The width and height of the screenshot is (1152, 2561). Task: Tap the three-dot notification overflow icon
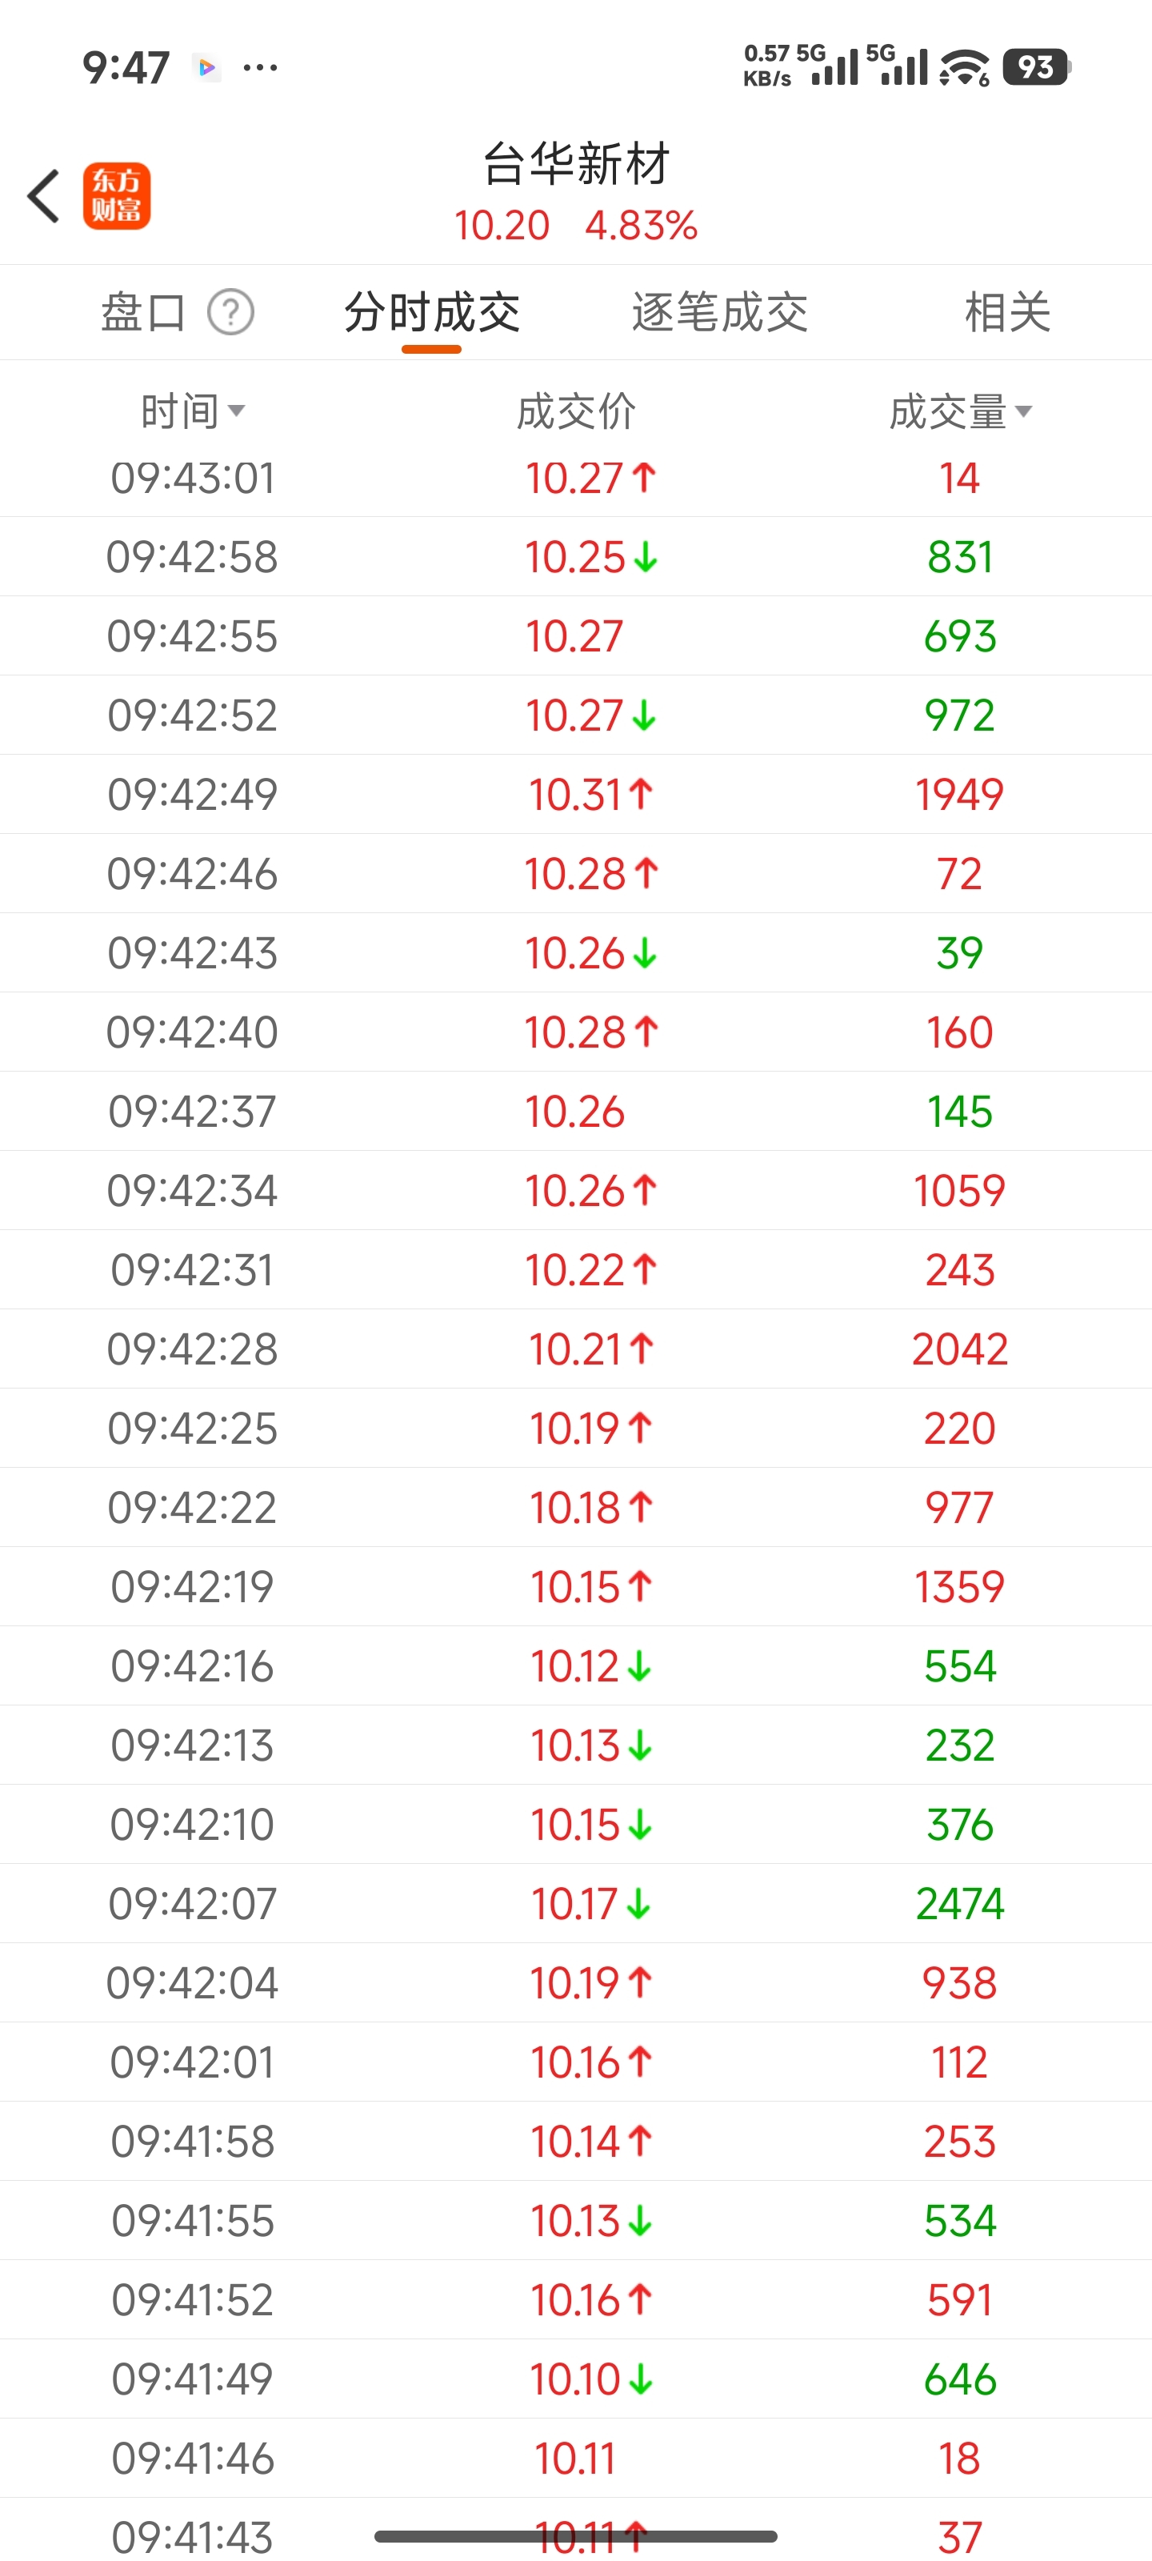(x=261, y=67)
